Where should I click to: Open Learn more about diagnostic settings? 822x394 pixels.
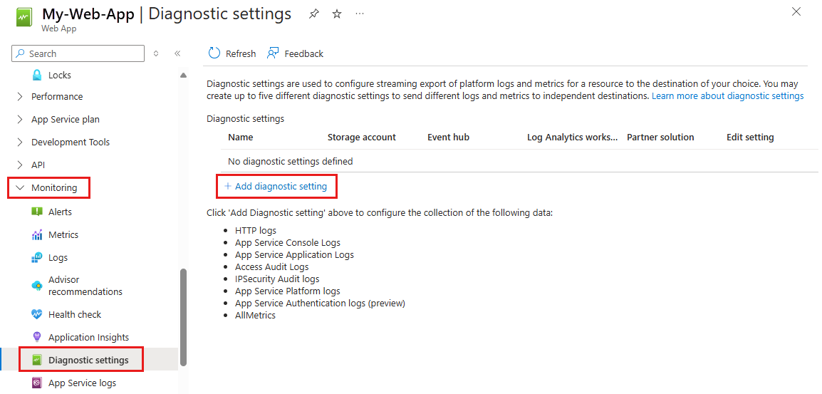click(728, 96)
